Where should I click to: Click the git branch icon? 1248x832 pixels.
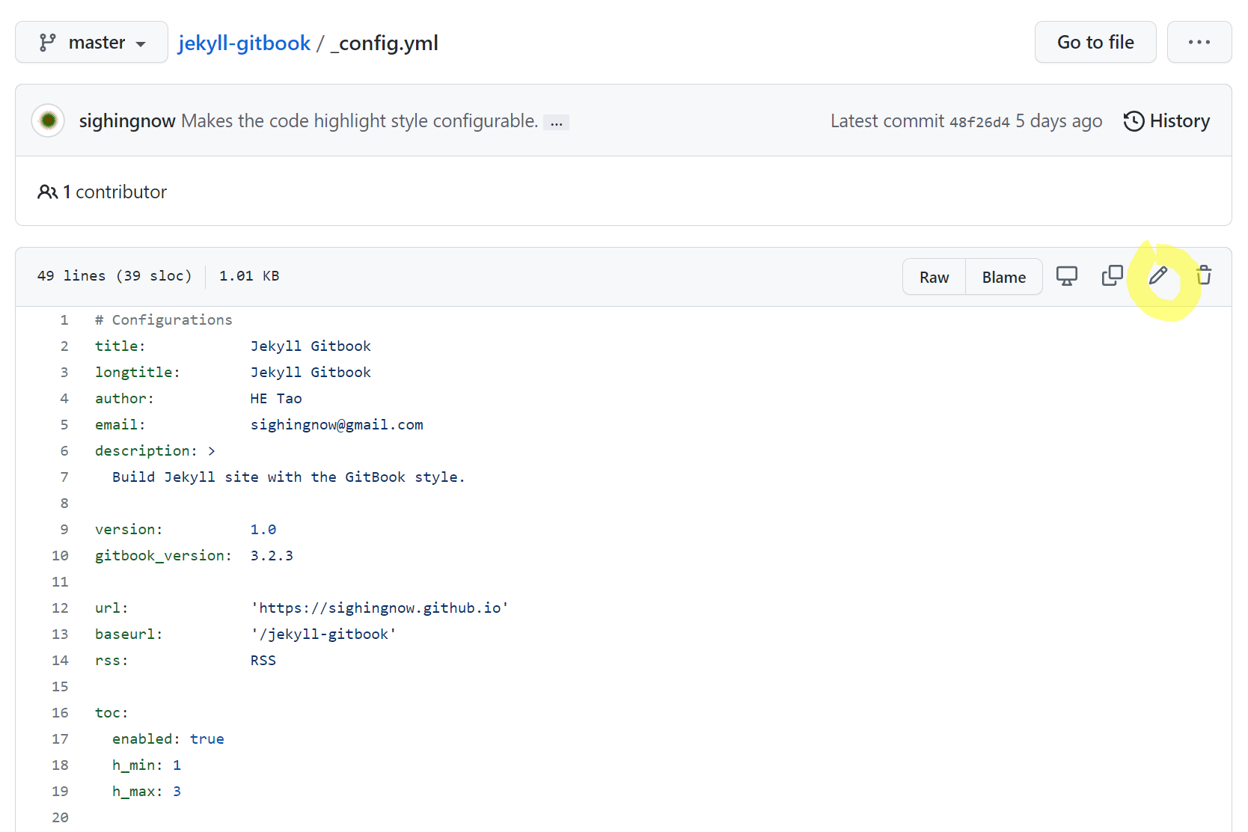(47, 43)
